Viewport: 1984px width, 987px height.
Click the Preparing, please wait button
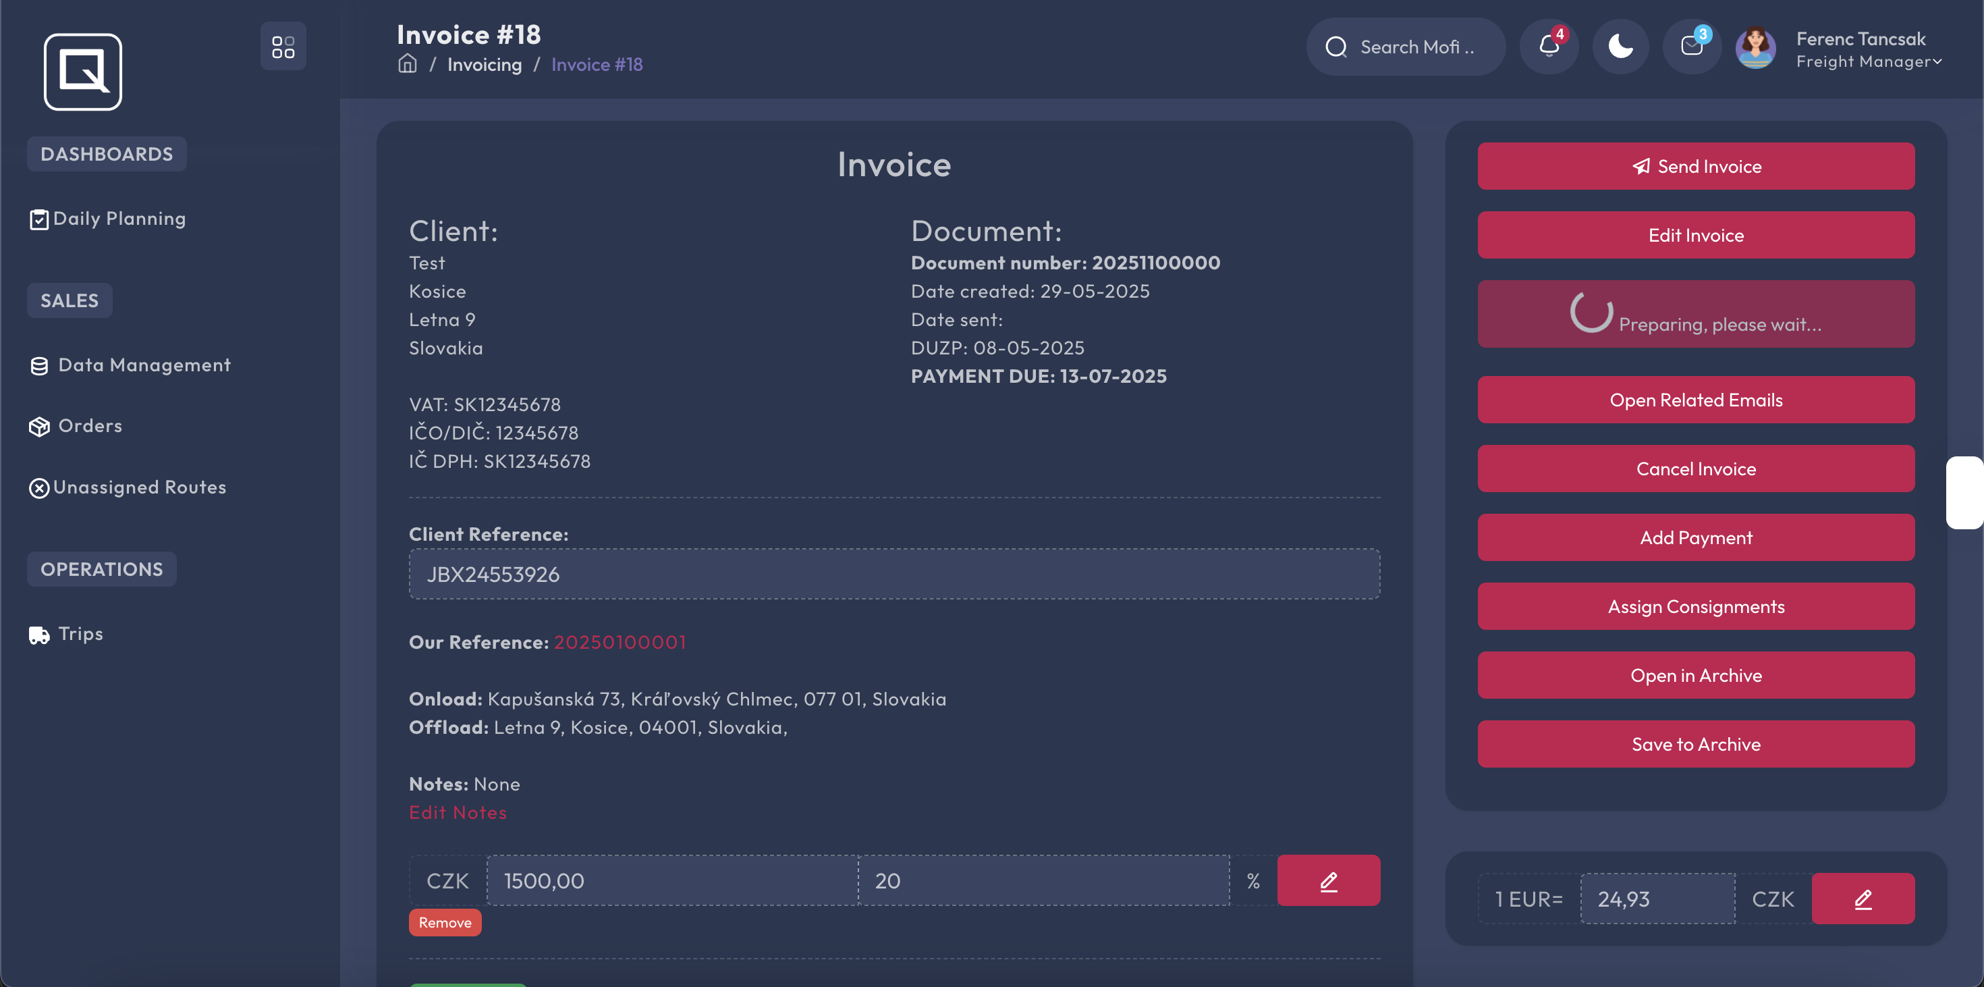tap(1696, 315)
